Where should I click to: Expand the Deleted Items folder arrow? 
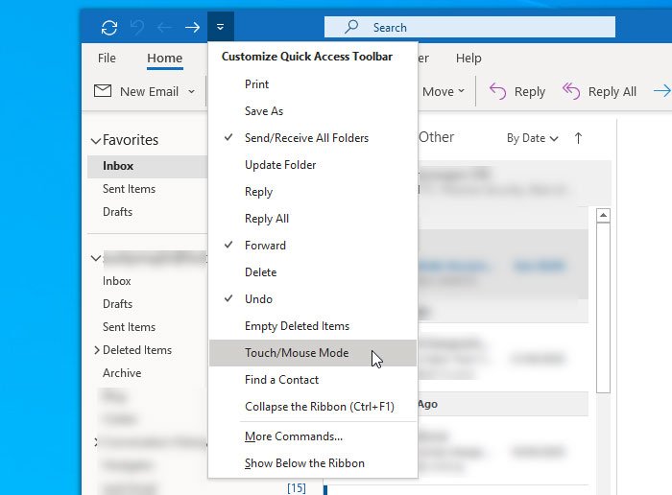coord(96,350)
